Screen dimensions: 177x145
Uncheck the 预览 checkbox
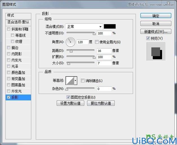pyautogui.click(x=148, y=38)
